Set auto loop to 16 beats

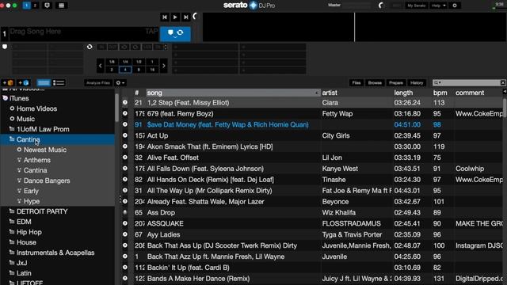click(x=152, y=70)
